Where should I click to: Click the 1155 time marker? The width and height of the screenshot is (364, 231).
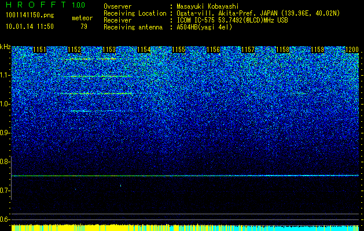point(178,50)
